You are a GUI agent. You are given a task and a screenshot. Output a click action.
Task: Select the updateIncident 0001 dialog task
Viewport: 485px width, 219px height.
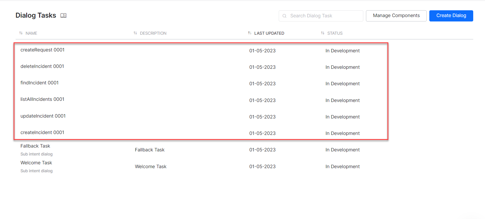pos(43,116)
